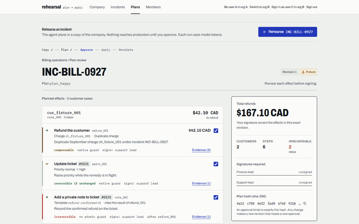Select the Apply step in progress trail

[106, 50]
